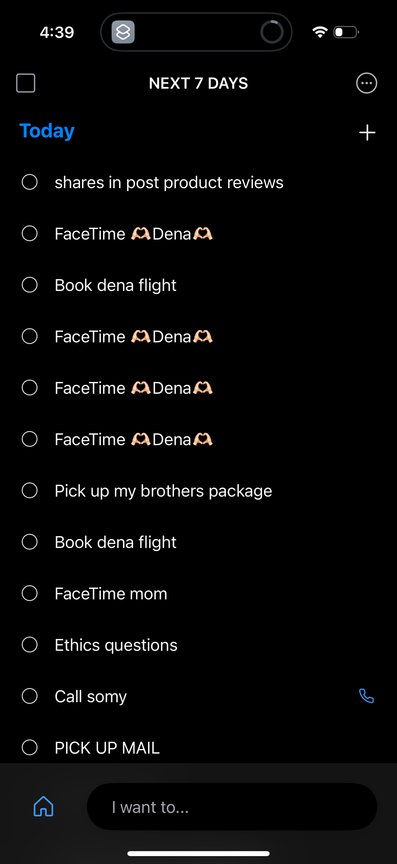The width and height of the screenshot is (397, 864).
Task: Open the 'NEXT 7 DAYS' title
Action: (198, 83)
